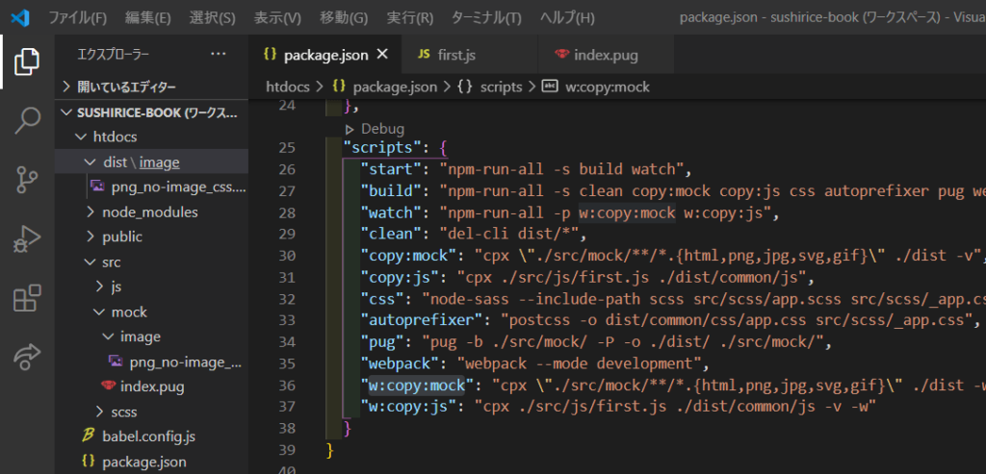The width and height of the screenshot is (986, 474).
Task: Open package.json in the file tree
Action: (x=151, y=462)
